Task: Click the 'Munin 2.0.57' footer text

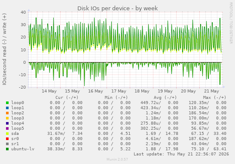Action: [x=117, y=160]
